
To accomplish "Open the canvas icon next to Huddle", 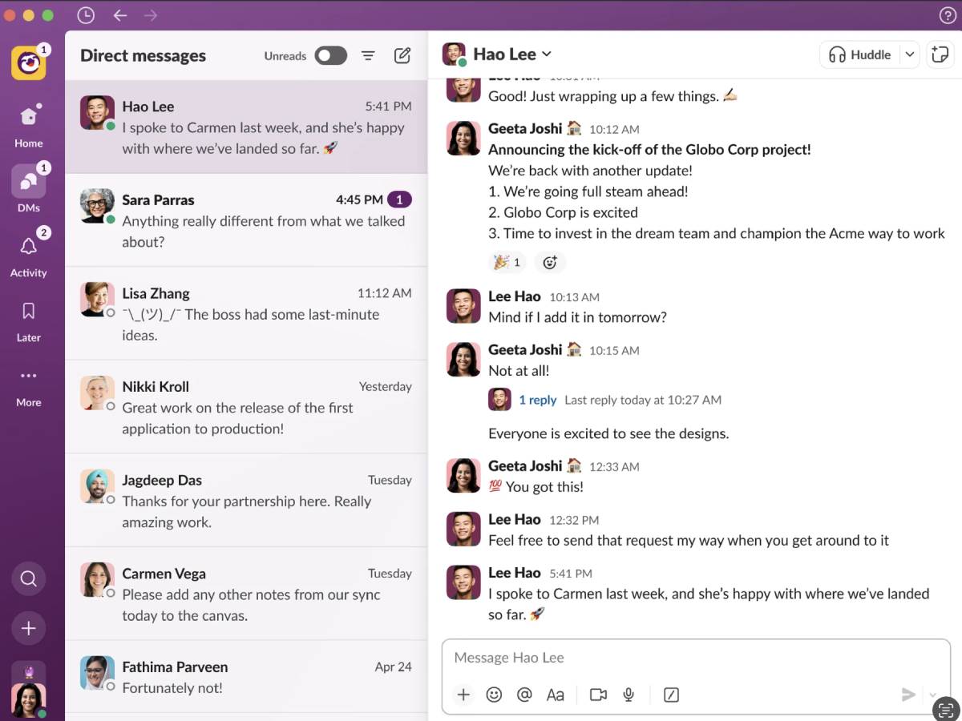I will tap(939, 54).
